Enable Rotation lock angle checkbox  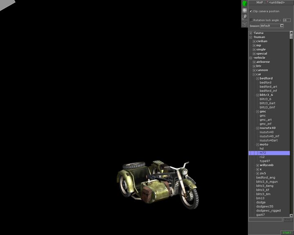251,20
